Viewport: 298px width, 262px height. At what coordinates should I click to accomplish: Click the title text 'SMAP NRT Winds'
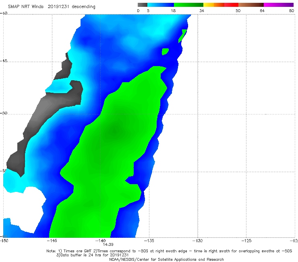26,7
